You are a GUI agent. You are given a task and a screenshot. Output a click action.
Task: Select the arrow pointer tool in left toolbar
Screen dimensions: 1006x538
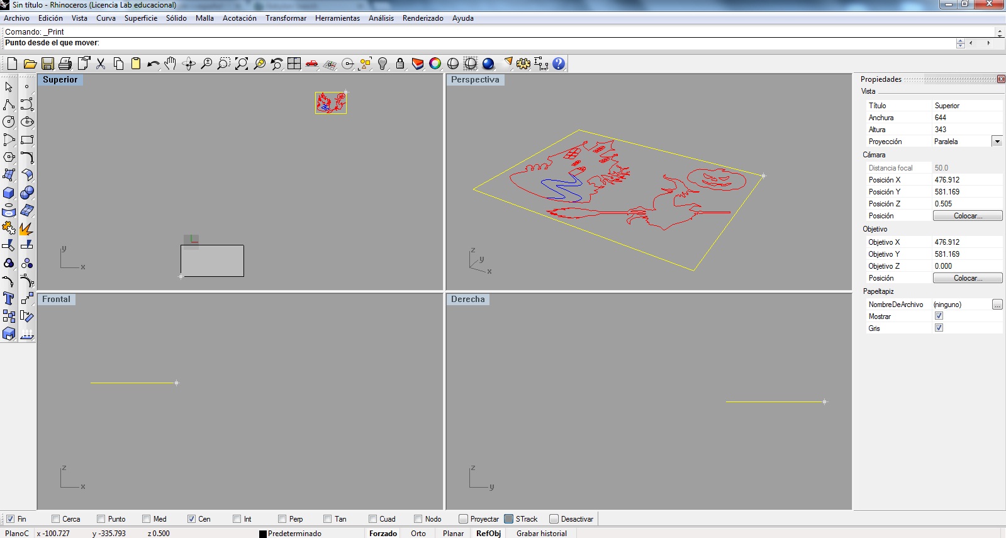coord(9,87)
